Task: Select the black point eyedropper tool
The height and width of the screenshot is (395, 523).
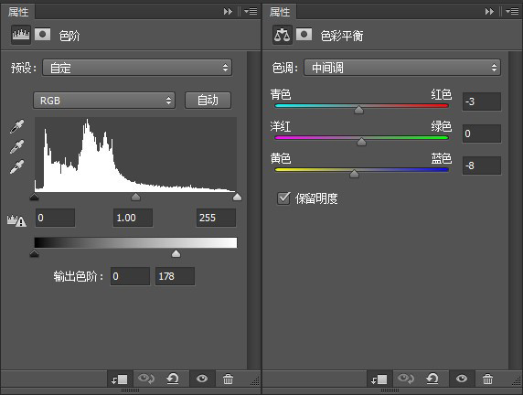Action: 16,126
